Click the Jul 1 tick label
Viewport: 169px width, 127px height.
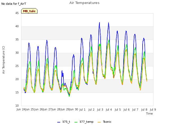click(82, 110)
